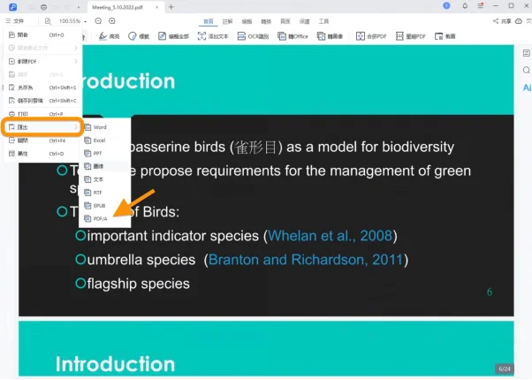Click the lower slide's 'Introduction' heading
Image resolution: width=532 pixels, height=380 pixels.
tap(116, 364)
